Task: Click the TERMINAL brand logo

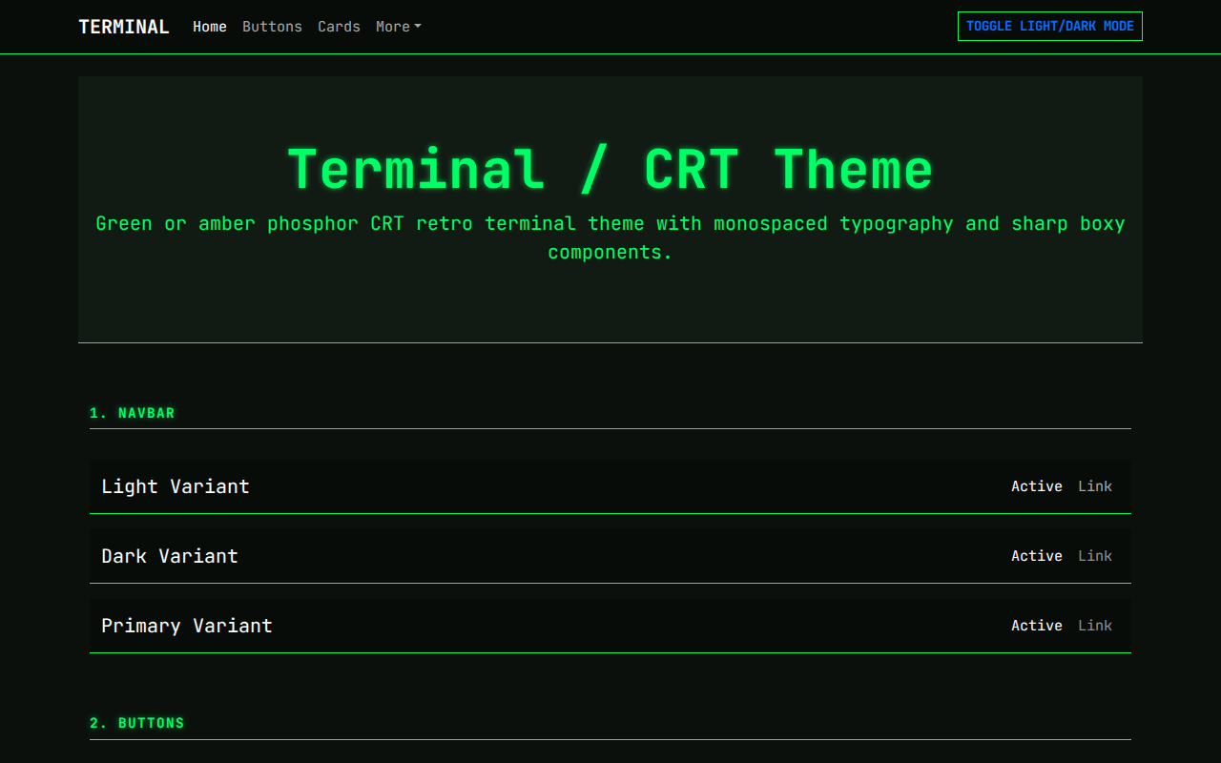Action: (x=124, y=27)
